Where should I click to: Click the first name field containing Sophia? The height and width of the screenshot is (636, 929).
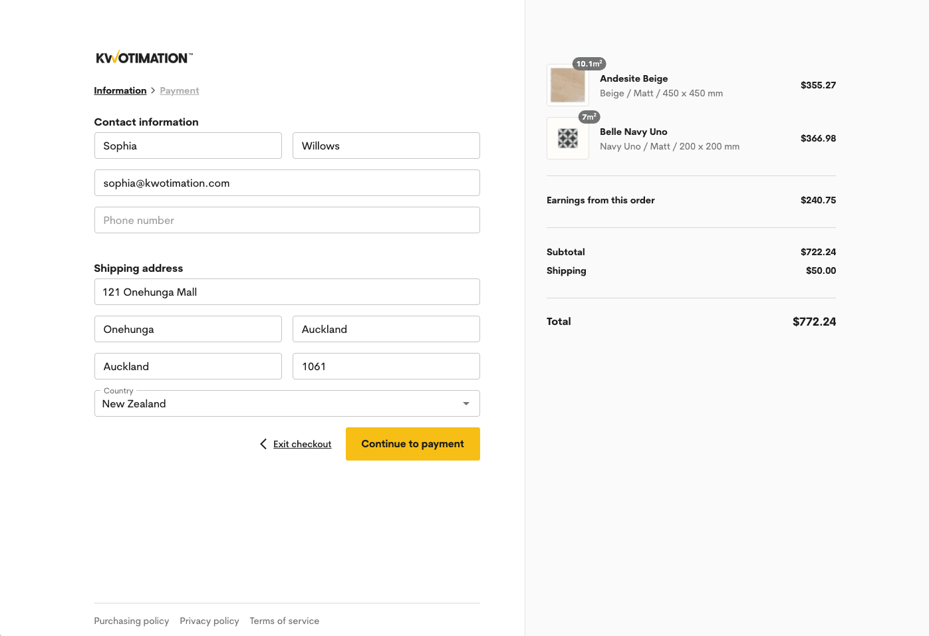(188, 146)
